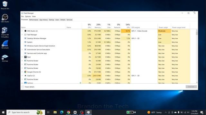Viewport: 206px width, 115px height.
Task: Click the 2,431.5 MB memory value for CapCut
Action: tap(97, 76)
